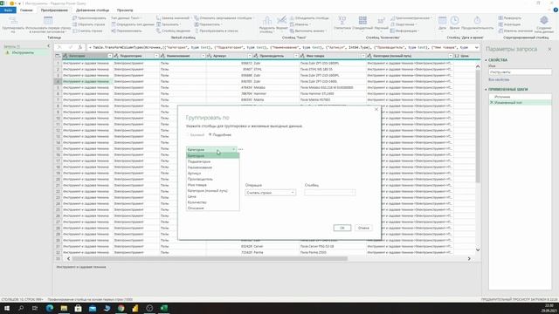
Task: Click Считать строки in the ribbon Таблица group
Action: [x=87, y=31]
